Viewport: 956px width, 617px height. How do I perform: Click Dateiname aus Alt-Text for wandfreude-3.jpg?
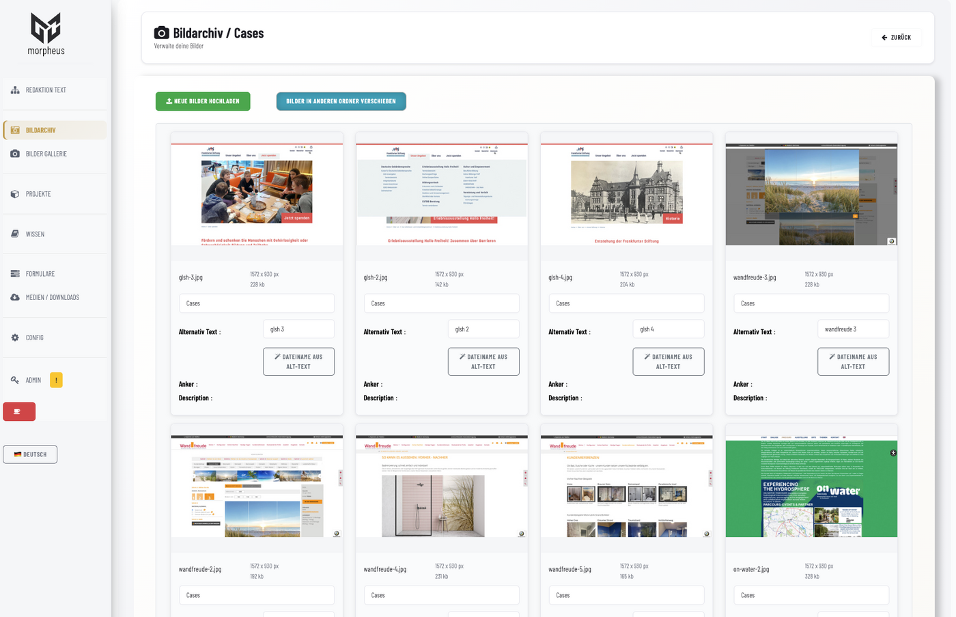(x=854, y=361)
